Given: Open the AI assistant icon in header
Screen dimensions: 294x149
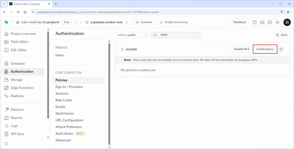Looking at the screenshot, I should pyautogui.click(x=277, y=22).
